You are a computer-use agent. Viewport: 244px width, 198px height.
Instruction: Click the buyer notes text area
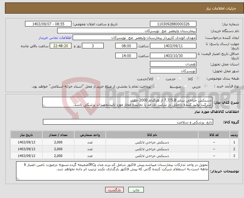[x=112, y=171]
